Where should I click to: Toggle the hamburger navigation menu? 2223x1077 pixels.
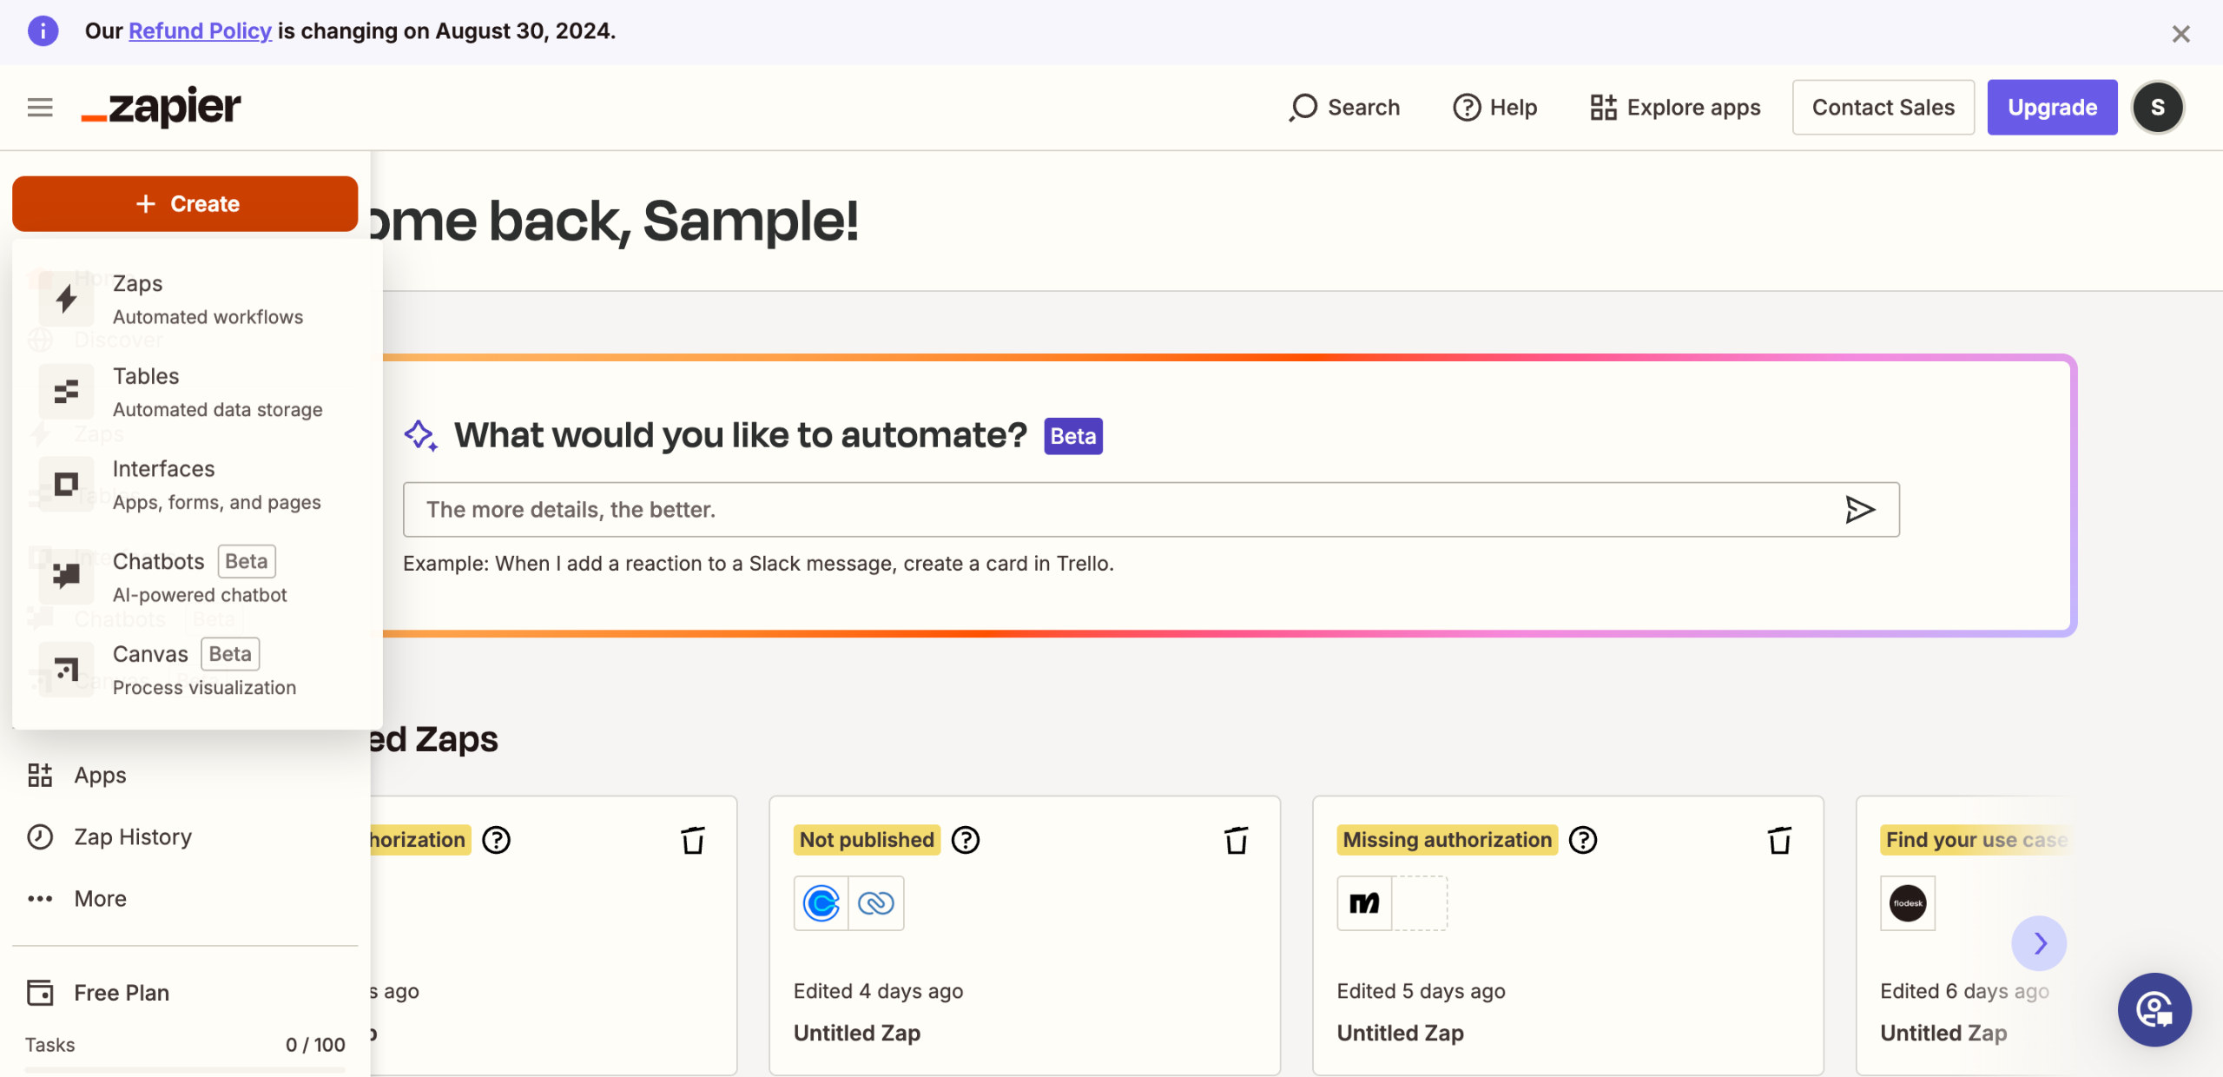click(x=40, y=107)
